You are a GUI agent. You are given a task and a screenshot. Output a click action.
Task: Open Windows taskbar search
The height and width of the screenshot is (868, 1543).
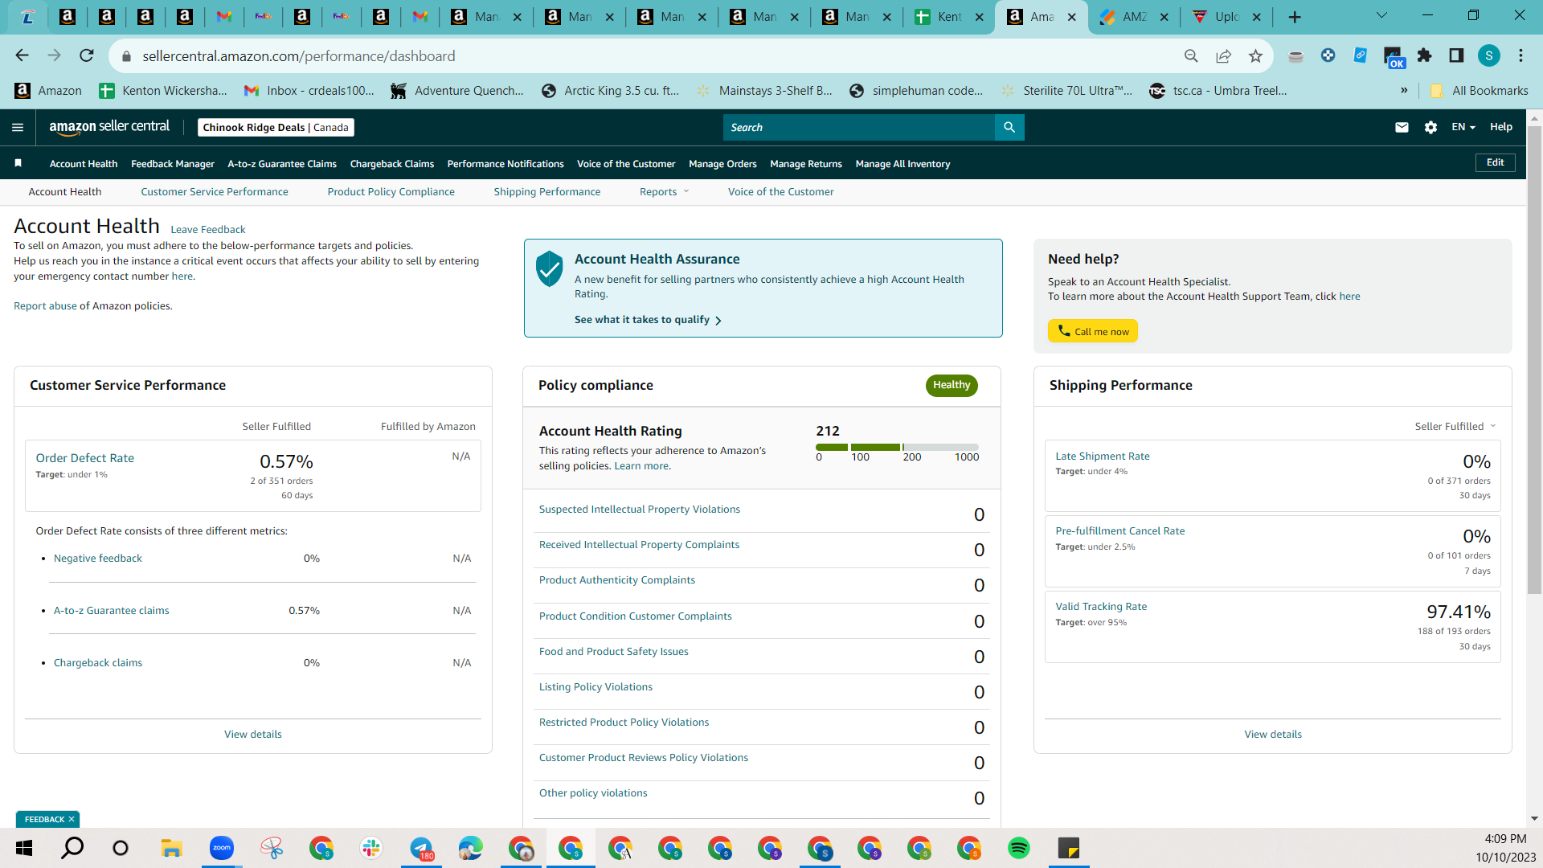pos(72,847)
